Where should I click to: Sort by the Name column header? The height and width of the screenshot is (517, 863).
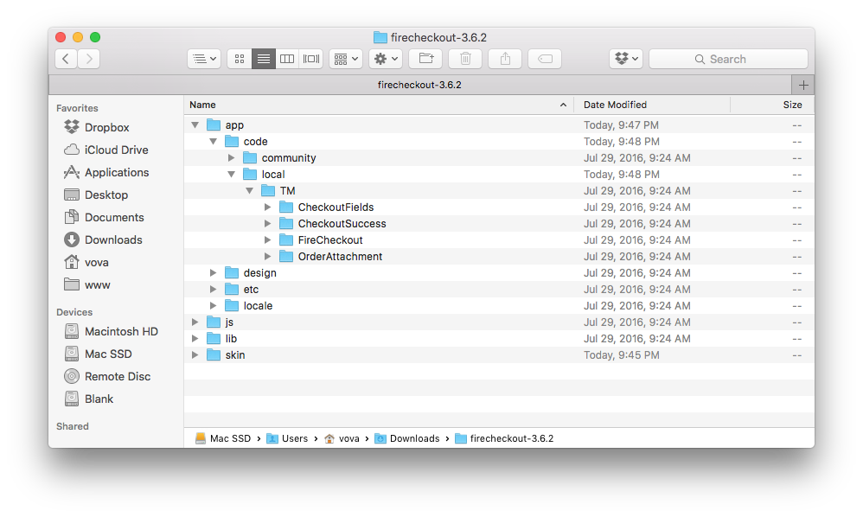click(x=379, y=105)
